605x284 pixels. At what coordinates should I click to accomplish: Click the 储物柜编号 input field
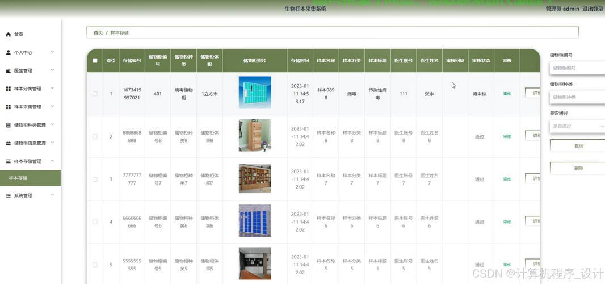pyautogui.click(x=577, y=68)
